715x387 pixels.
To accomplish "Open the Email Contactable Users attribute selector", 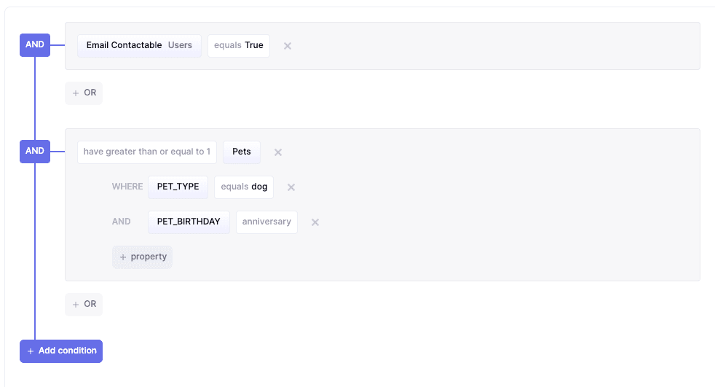I will click(139, 45).
